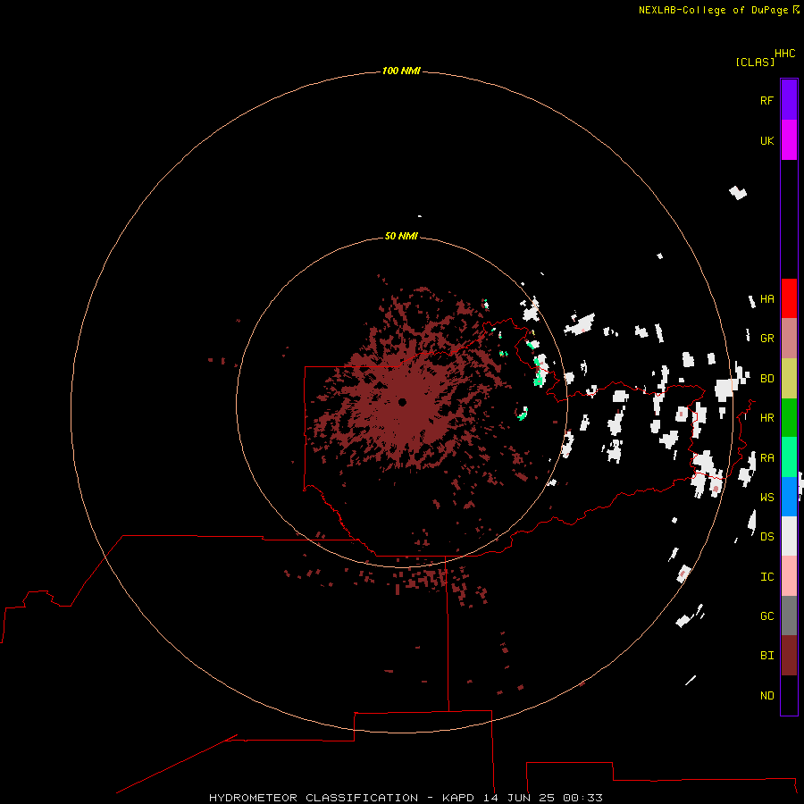
Task: Click the 100 NMI range ring label
Action: click(401, 71)
